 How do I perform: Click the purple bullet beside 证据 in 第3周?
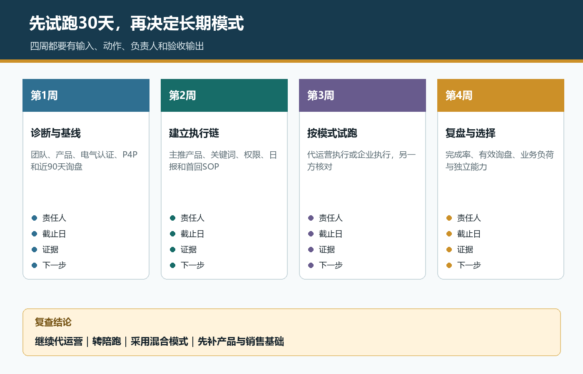(x=311, y=250)
